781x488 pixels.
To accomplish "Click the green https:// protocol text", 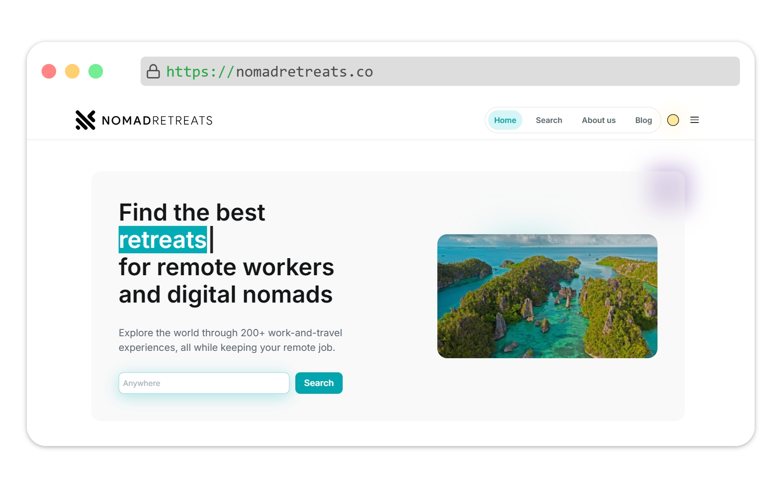I will (x=200, y=72).
